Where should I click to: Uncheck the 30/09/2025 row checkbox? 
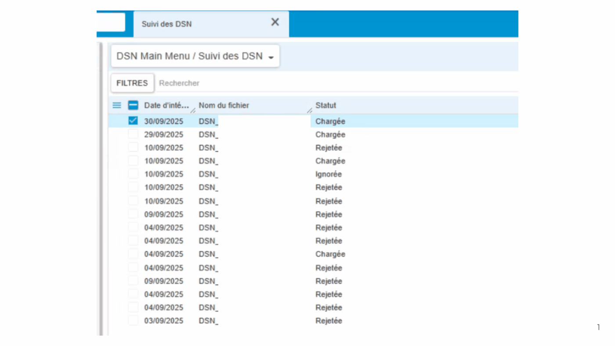(133, 121)
